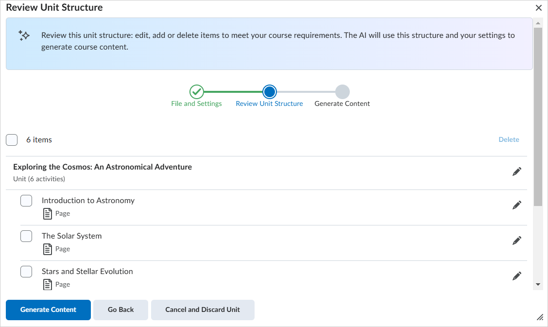This screenshot has height=327, width=548.
Task: Click page icon under Introduction to Astronomy
Action: pyautogui.click(x=48, y=213)
